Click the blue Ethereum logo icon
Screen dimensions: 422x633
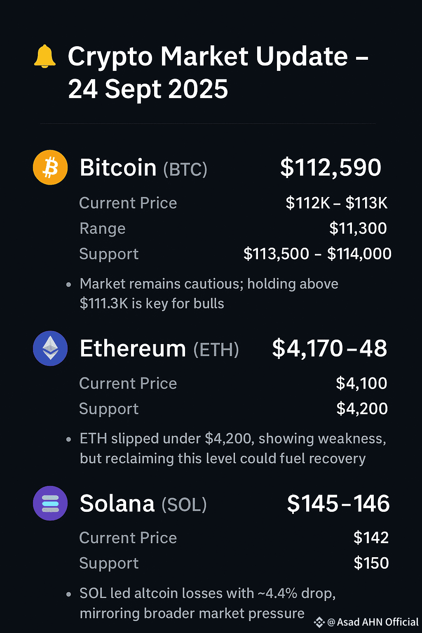[50, 348]
